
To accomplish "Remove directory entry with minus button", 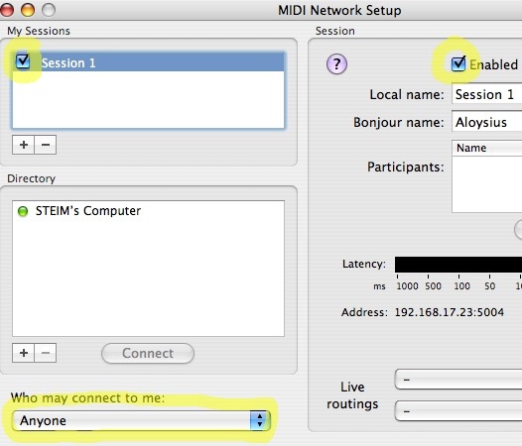I will click(x=46, y=353).
